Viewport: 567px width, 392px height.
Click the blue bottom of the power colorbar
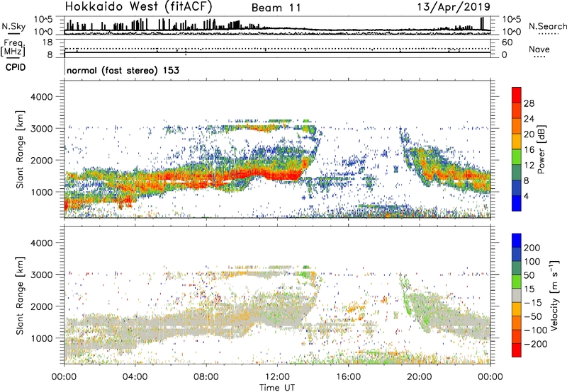pyautogui.click(x=517, y=204)
